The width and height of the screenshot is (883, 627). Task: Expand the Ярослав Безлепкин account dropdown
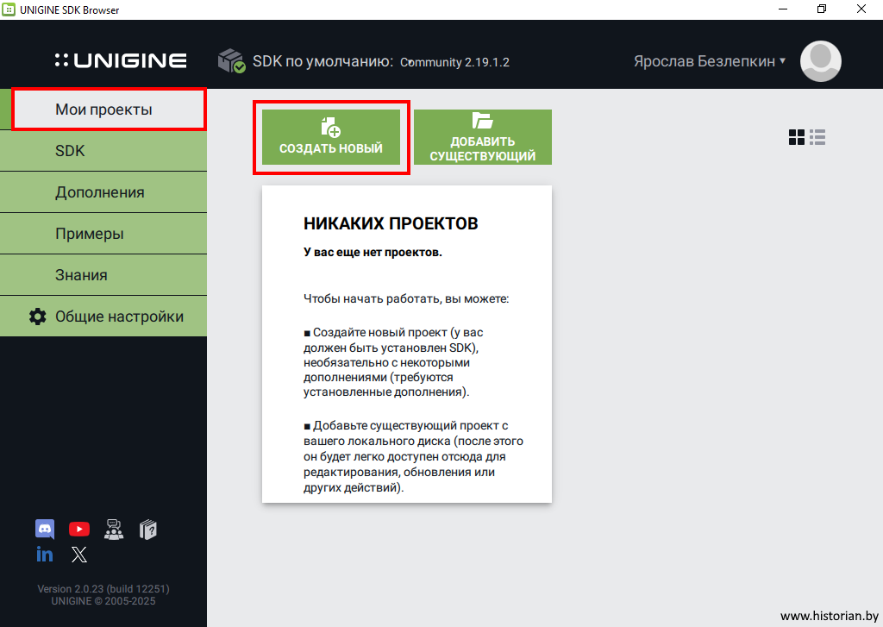pos(710,61)
